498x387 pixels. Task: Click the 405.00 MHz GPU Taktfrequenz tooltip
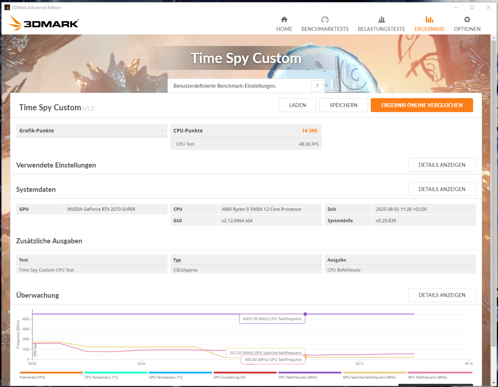pyautogui.click(x=273, y=360)
